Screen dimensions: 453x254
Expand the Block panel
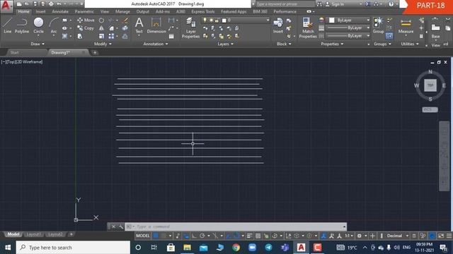click(x=284, y=44)
